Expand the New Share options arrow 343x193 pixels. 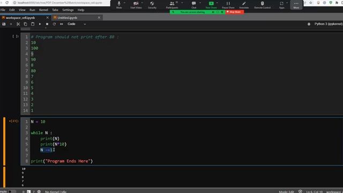point(217,3)
